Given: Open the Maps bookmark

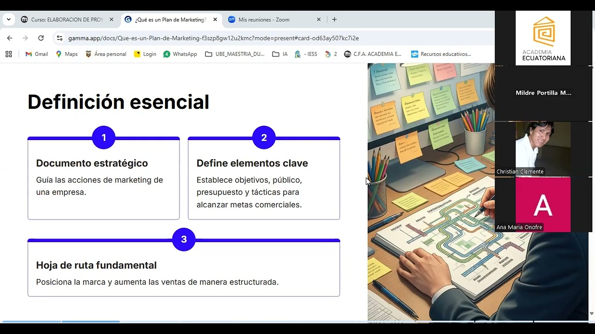Looking at the screenshot, I should [x=66, y=54].
